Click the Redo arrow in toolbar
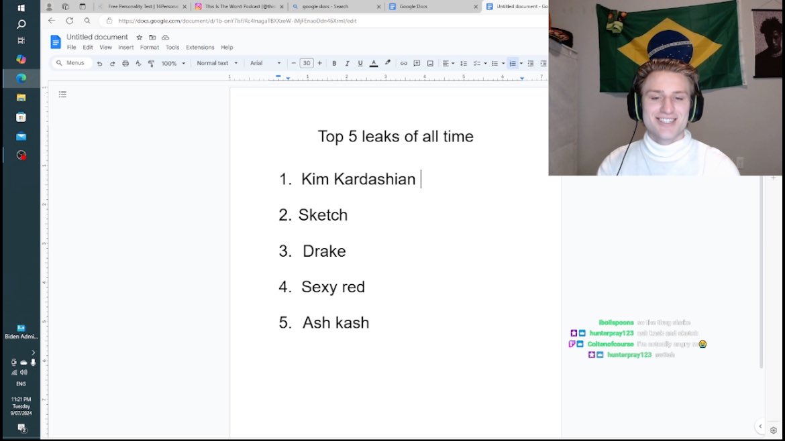785x441 pixels. point(112,64)
